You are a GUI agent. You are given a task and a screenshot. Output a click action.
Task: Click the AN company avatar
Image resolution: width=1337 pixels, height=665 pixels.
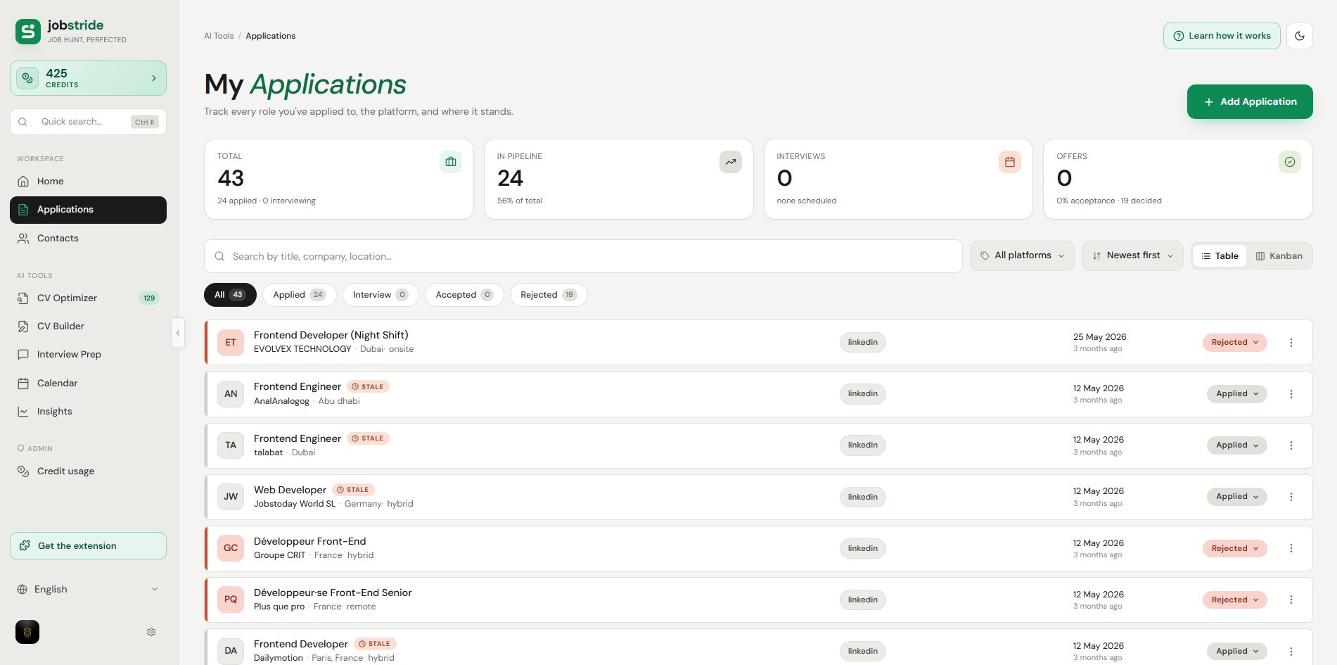pyautogui.click(x=231, y=394)
